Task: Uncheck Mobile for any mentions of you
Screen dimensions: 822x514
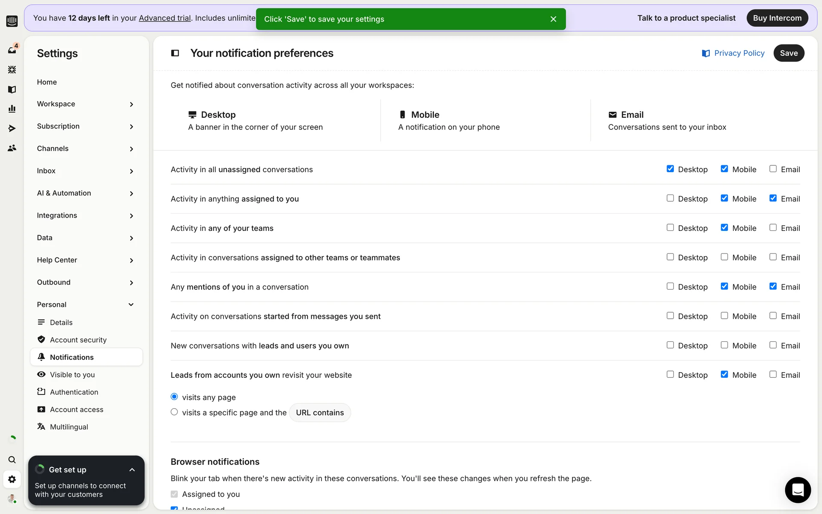Action: (x=724, y=286)
